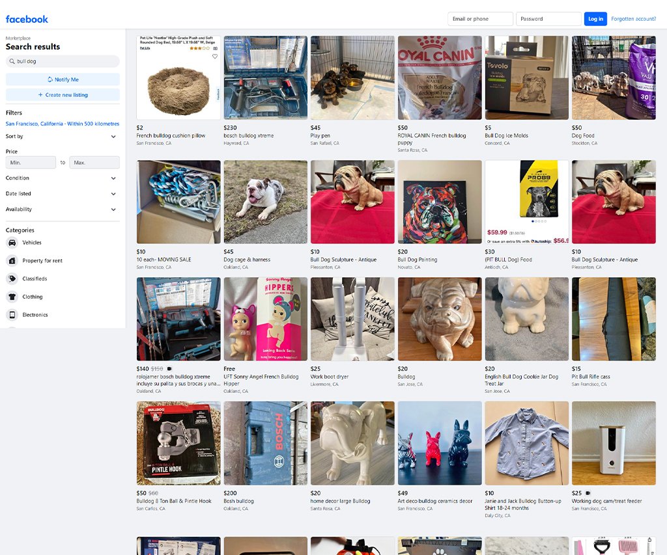
Task: Open Bull Dog Ice Molds listing
Action: (526, 78)
